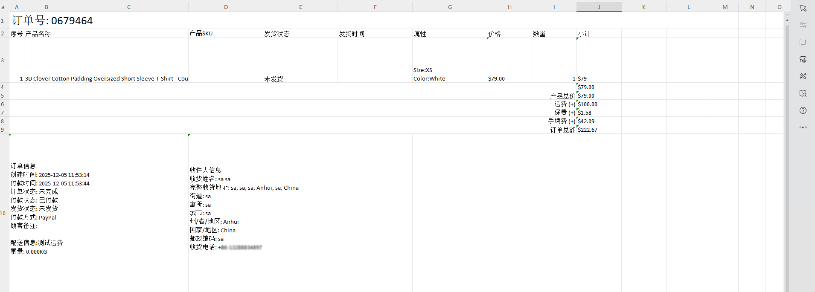Open the style gallery leaf icon
Screen dimensions: 815x292
tap(803, 59)
